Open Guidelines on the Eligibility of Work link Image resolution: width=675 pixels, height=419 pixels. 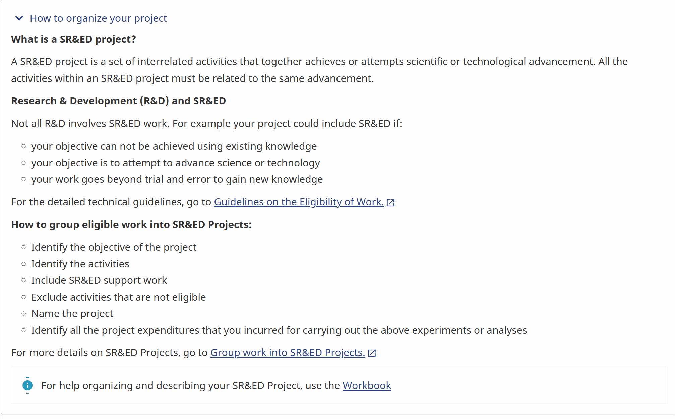tap(299, 202)
